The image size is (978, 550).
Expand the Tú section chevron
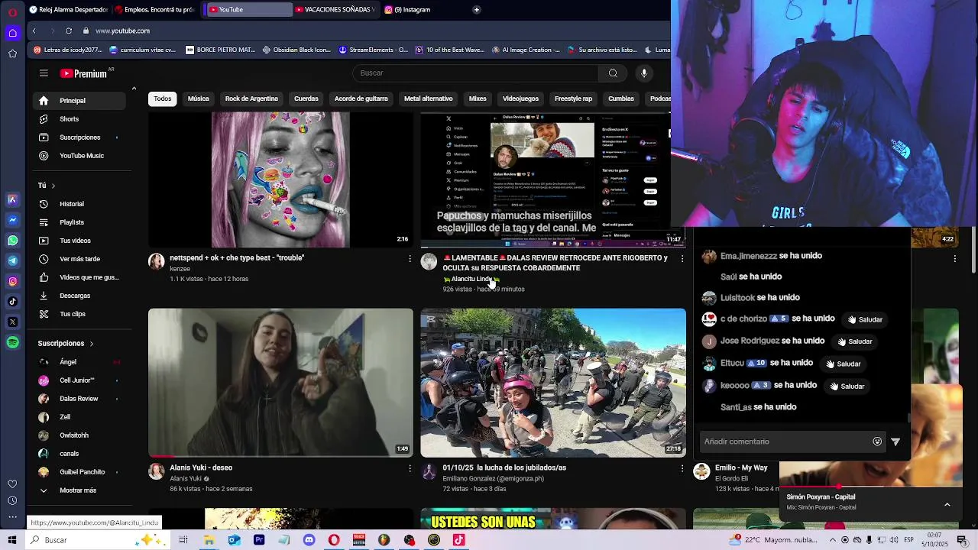[53, 186]
